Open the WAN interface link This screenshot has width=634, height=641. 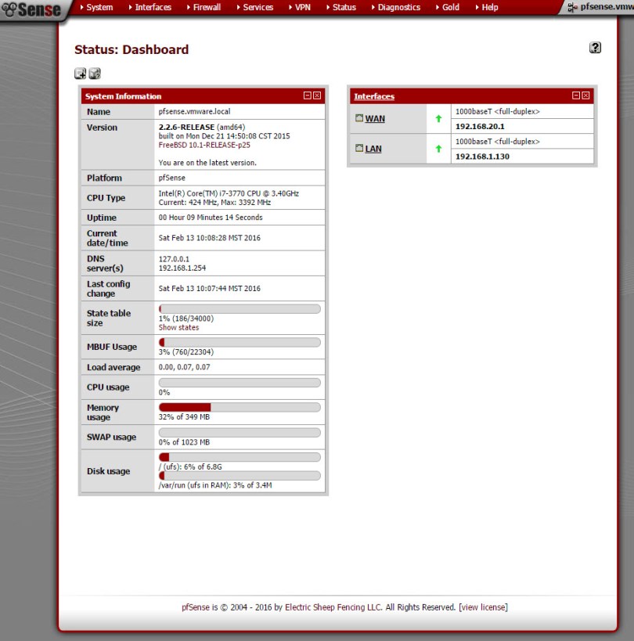[375, 119]
